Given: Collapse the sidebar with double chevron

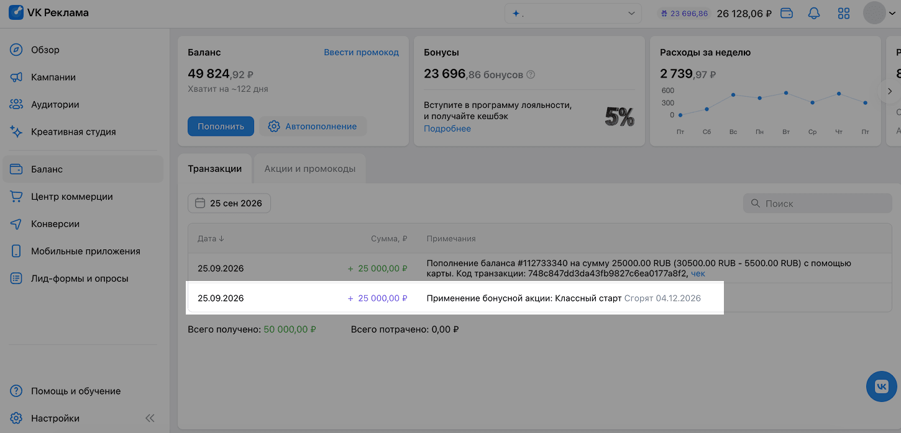Looking at the screenshot, I should (x=150, y=418).
